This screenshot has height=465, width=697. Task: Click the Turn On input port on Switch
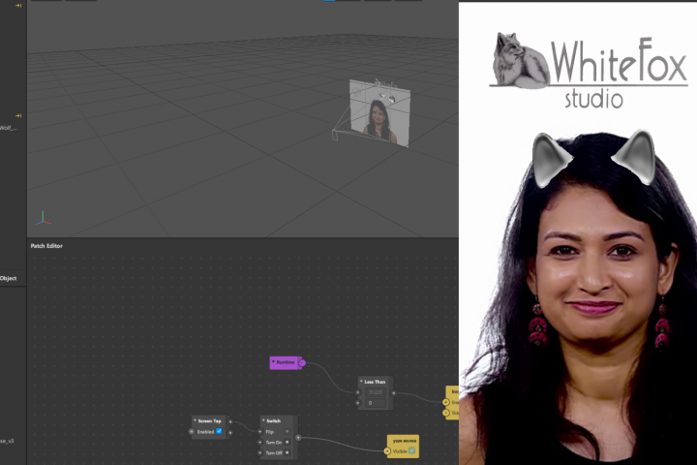pos(260,443)
